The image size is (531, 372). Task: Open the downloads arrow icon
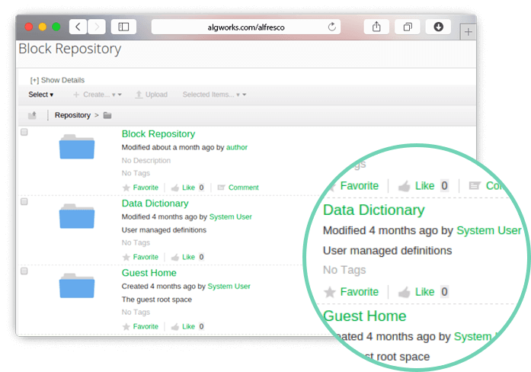tap(438, 27)
